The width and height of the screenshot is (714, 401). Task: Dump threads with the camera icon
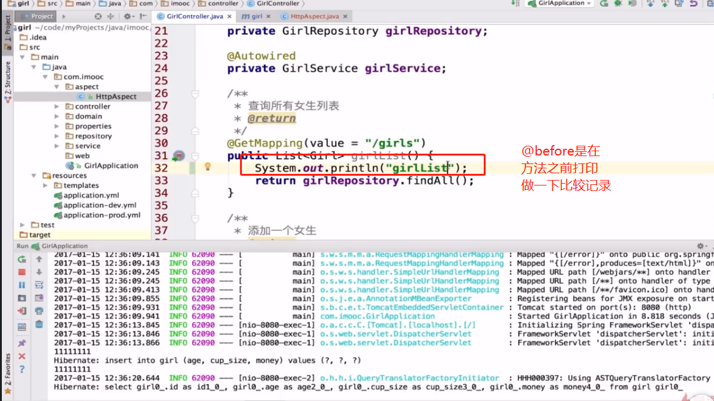coord(22,298)
